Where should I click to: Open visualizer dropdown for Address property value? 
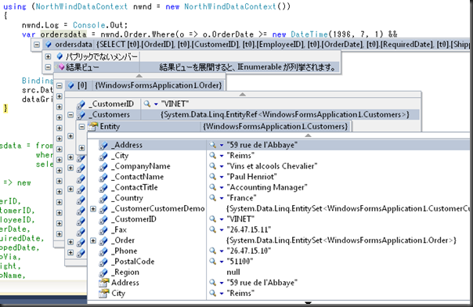point(222,283)
